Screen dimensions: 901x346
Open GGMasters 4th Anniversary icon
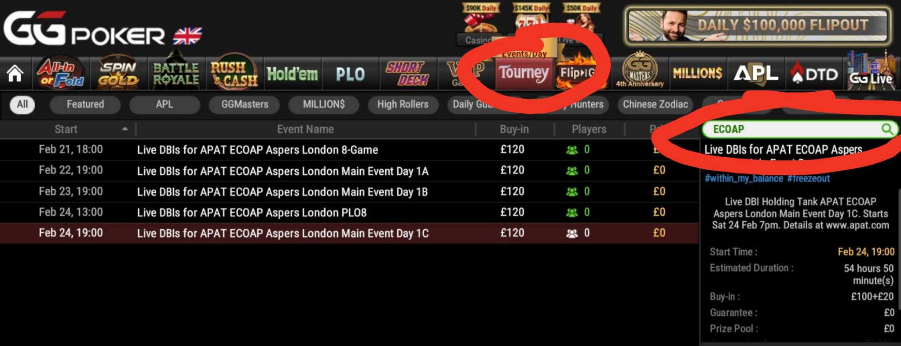(640, 71)
